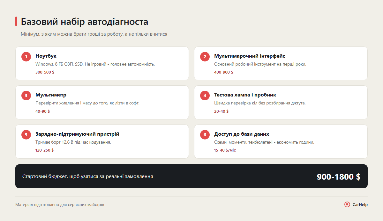This screenshot has height=221, width=383.
Task: Click the number 5 badge beside Зарядно-підтримуючий пристрій
Action: [x=26, y=135]
